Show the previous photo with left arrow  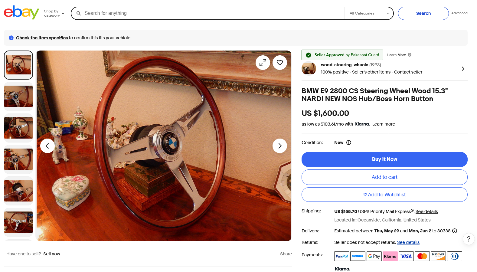(x=47, y=146)
